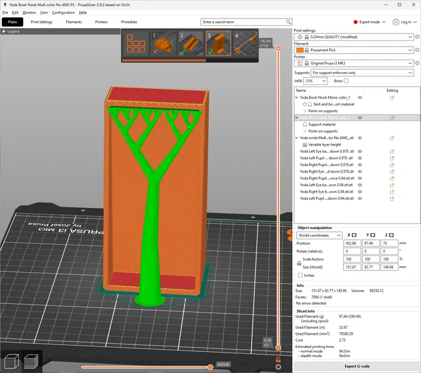Open Prusament PLA filament dropdown
Screen dimensions: 421x373
(354, 50)
